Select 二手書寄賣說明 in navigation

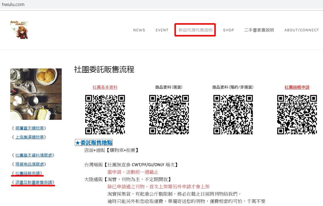[259, 30]
